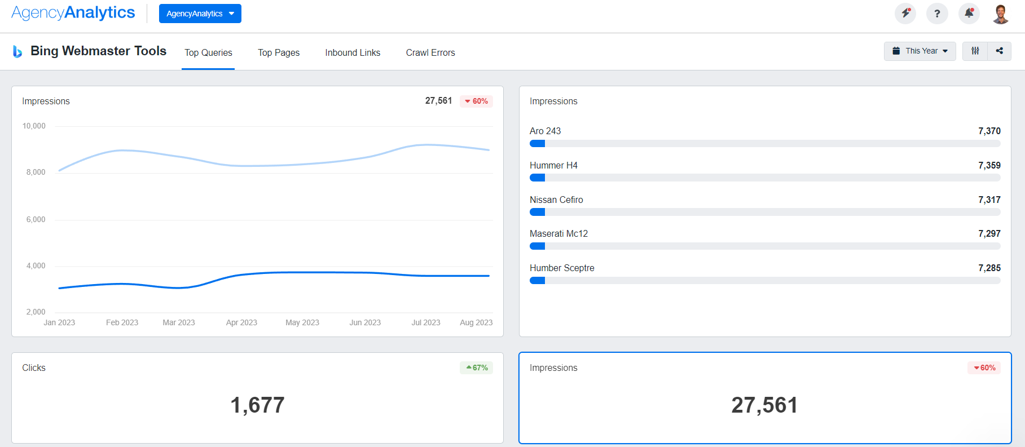The image size is (1025, 447).
Task: Expand the AgencyAnalytics campaign dropdown
Action: pos(200,14)
